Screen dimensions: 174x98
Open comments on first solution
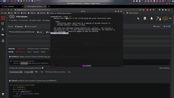[x=37, y=72]
